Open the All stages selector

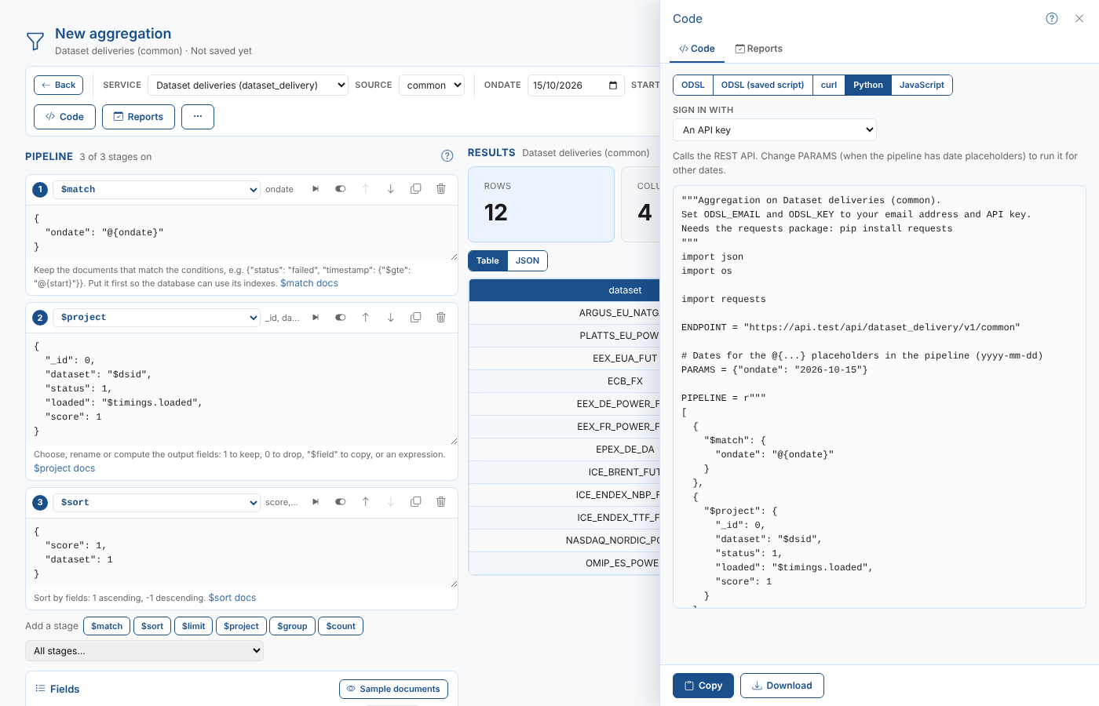[144, 650]
